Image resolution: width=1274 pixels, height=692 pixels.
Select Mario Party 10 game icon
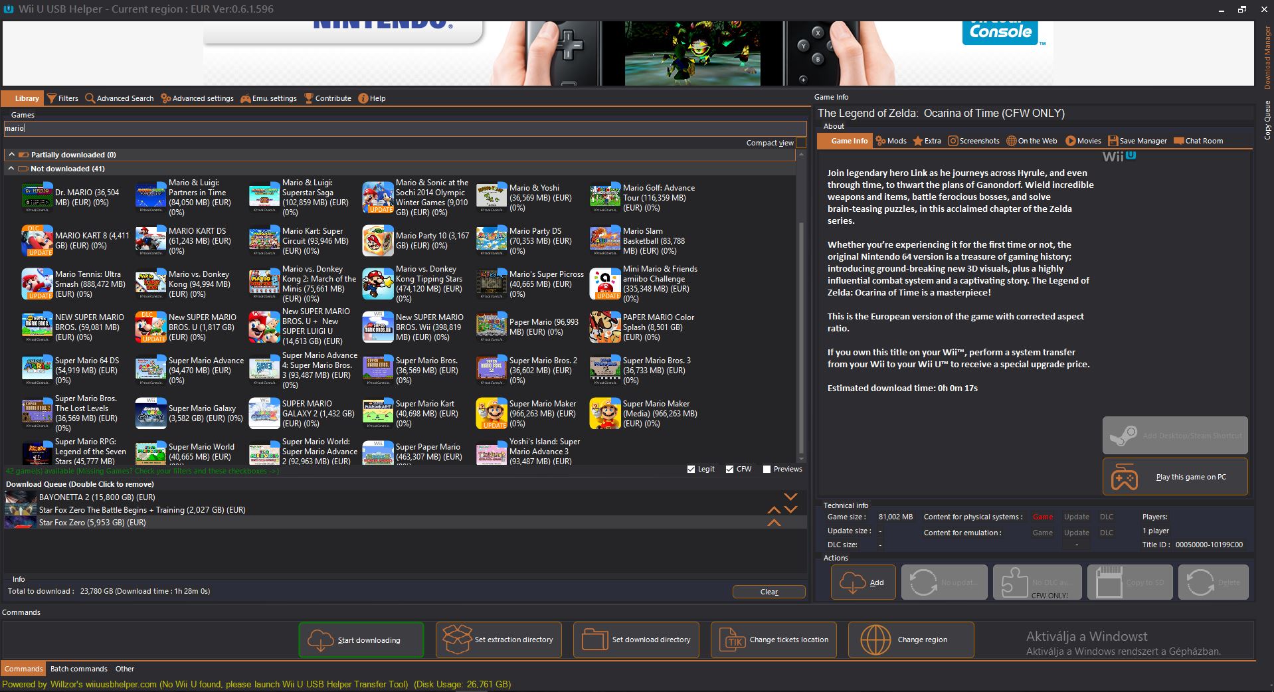click(378, 240)
